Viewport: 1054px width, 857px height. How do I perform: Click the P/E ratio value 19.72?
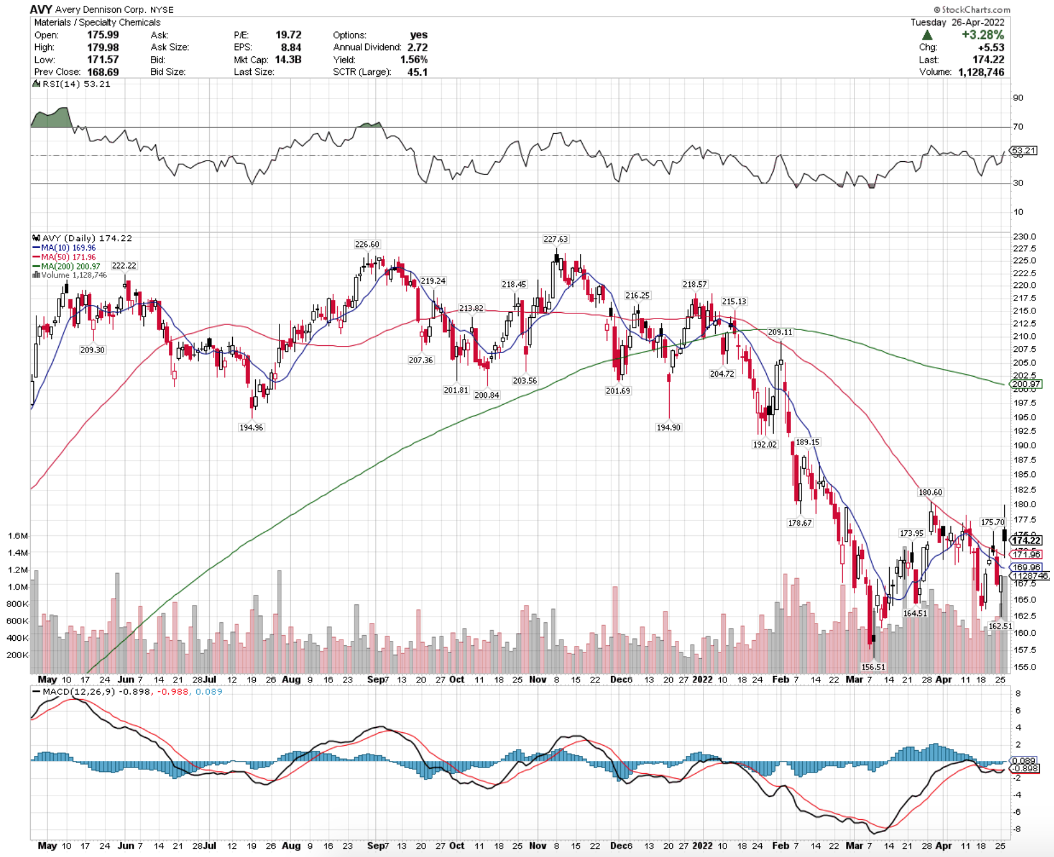(x=288, y=35)
